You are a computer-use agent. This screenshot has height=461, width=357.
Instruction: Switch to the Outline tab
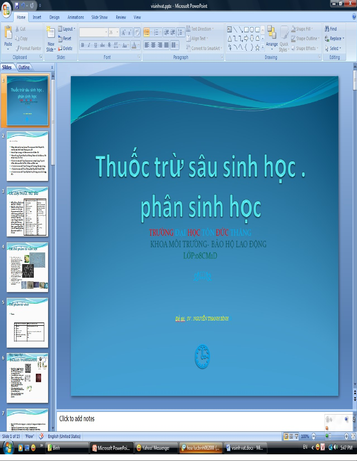click(24, 67)
